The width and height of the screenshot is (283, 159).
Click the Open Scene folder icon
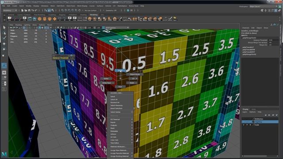point(26,11)
